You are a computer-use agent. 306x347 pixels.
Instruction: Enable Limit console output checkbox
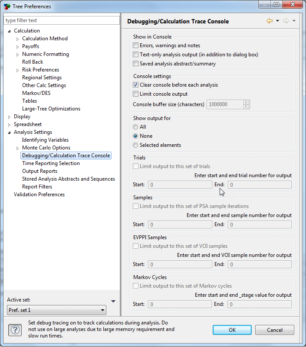click(136, 94)
